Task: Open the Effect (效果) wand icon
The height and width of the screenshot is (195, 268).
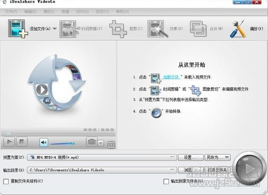Action: pos(158,29)
